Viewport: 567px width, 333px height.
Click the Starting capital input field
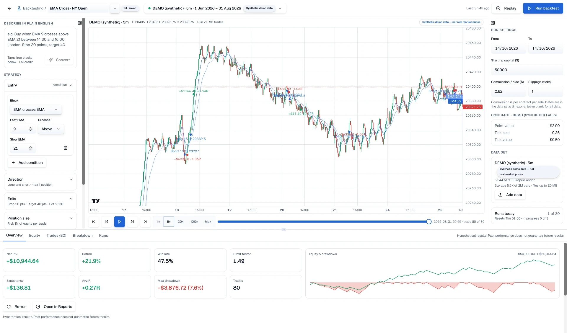(x=527, y=70)
